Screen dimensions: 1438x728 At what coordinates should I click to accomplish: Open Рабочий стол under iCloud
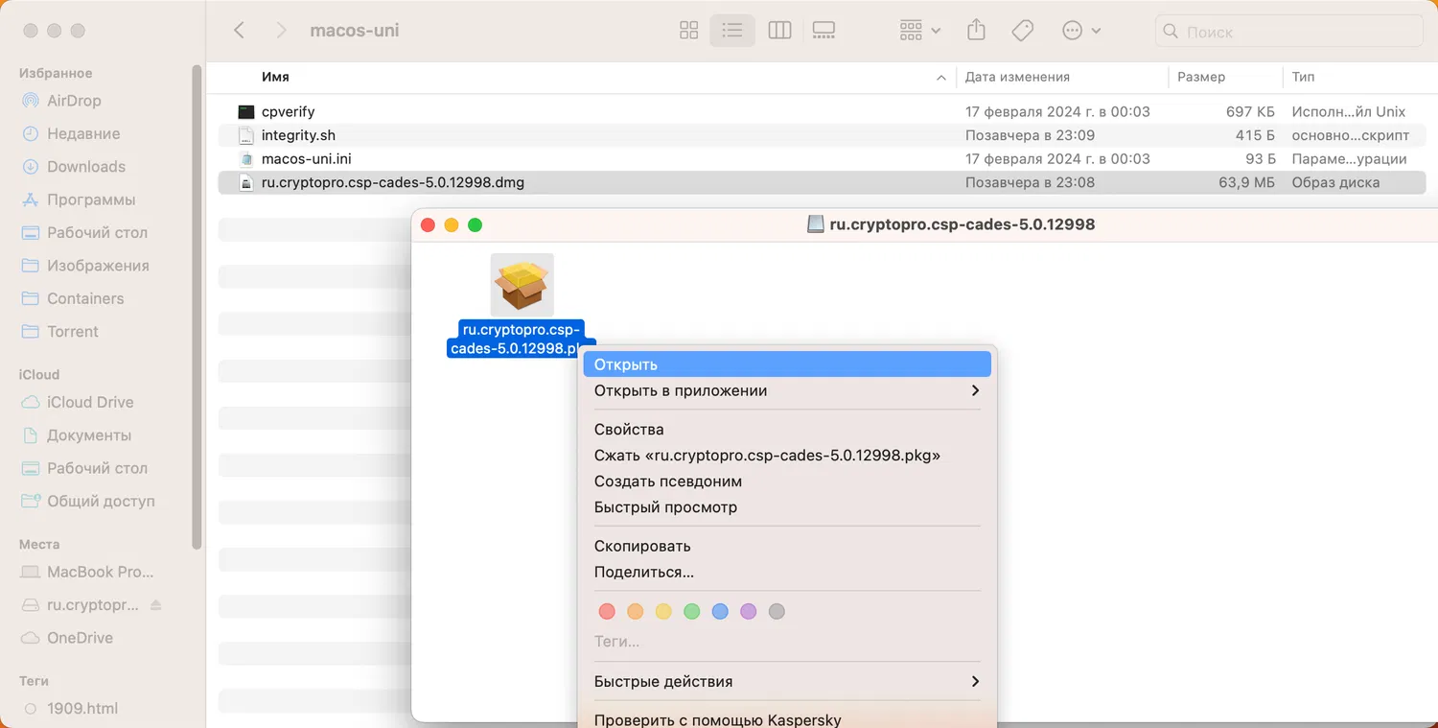pyautogui.click(x=97, y=468)
